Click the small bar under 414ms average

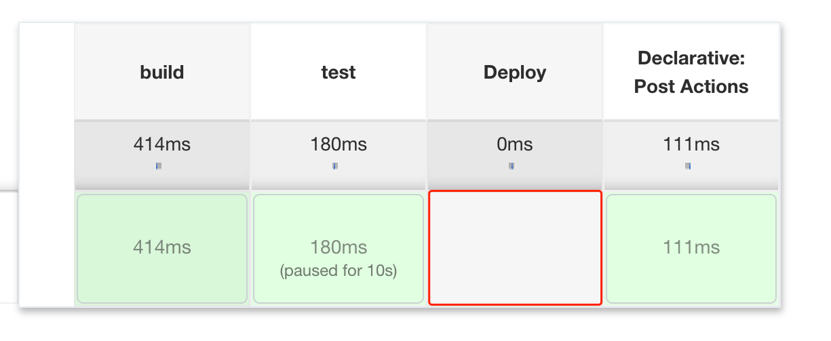click(x=159, y=165)
